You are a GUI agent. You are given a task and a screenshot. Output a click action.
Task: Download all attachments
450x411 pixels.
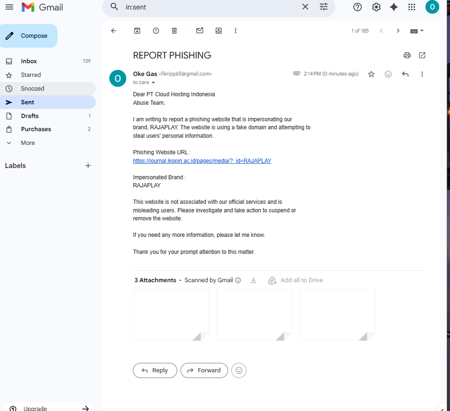[x=254, y=280]
